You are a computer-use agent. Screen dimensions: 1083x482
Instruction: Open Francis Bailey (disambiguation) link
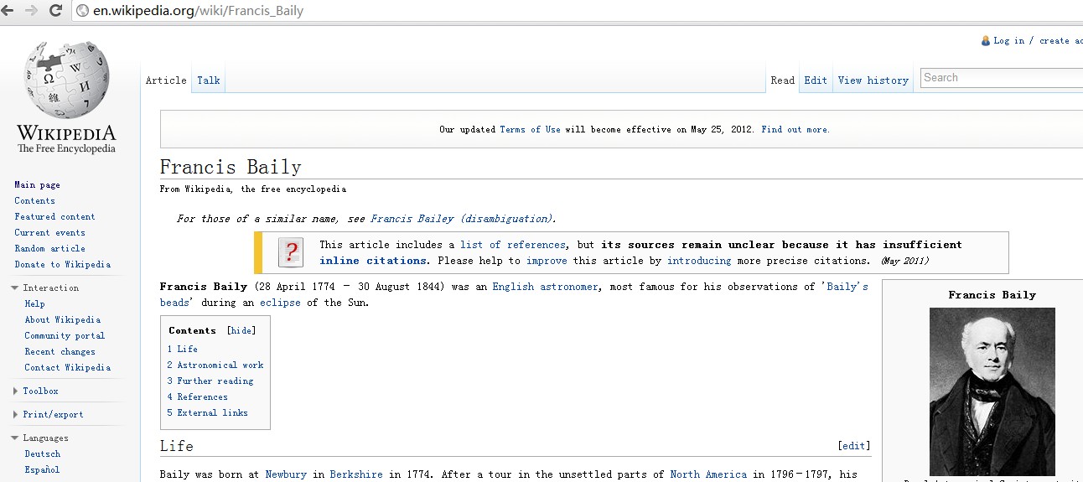[463, 219]
